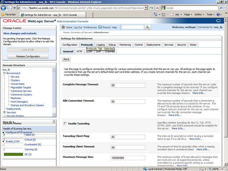Image resolution: width=228 pixels, height=171 pixels.
Task: Enable the Tunneling checkbox
Action: [x=65, y=124]
